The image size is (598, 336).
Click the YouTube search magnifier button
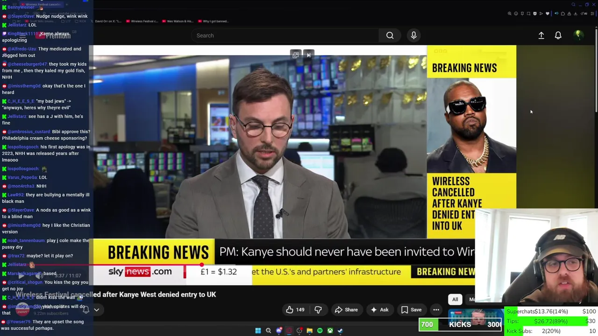(390, 35)
